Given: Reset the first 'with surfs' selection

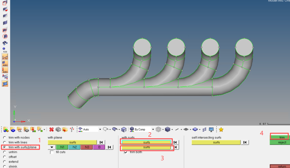Looking at the screenshot, I should pyautogui.click(x=175, y=142).
